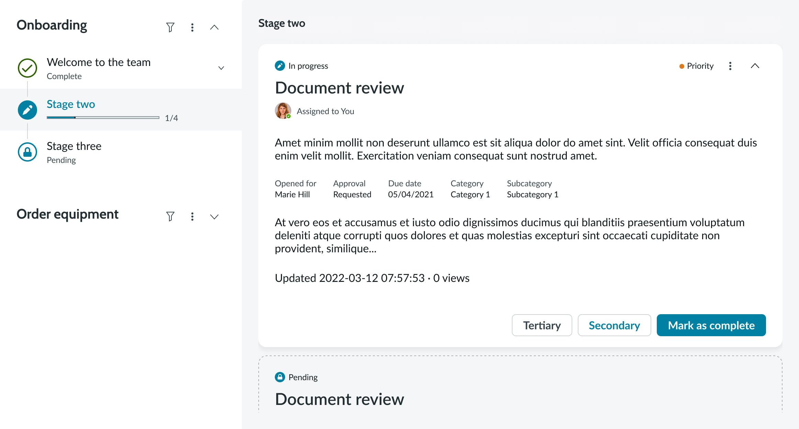This screenshot has height=429, width=799.
Task: Expand the Order equipment section
Action: click(214, 216)
